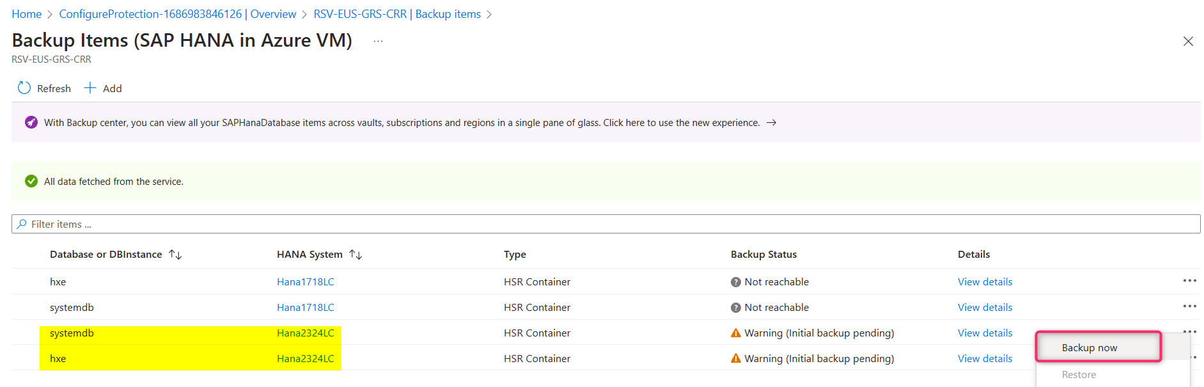1204x387 pixels.
Task: Select highlighted systemdb in Hana2324LC row
Action: pyautogui.click(x=72, y=333)
